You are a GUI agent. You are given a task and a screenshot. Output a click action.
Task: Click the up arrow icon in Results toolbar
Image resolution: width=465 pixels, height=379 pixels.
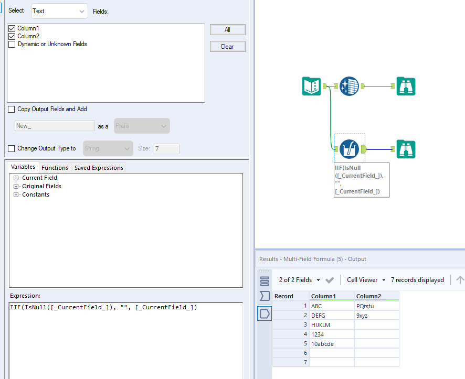coord(460,280)
